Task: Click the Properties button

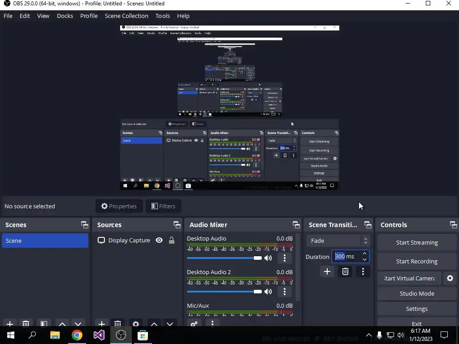Action: 119,206
